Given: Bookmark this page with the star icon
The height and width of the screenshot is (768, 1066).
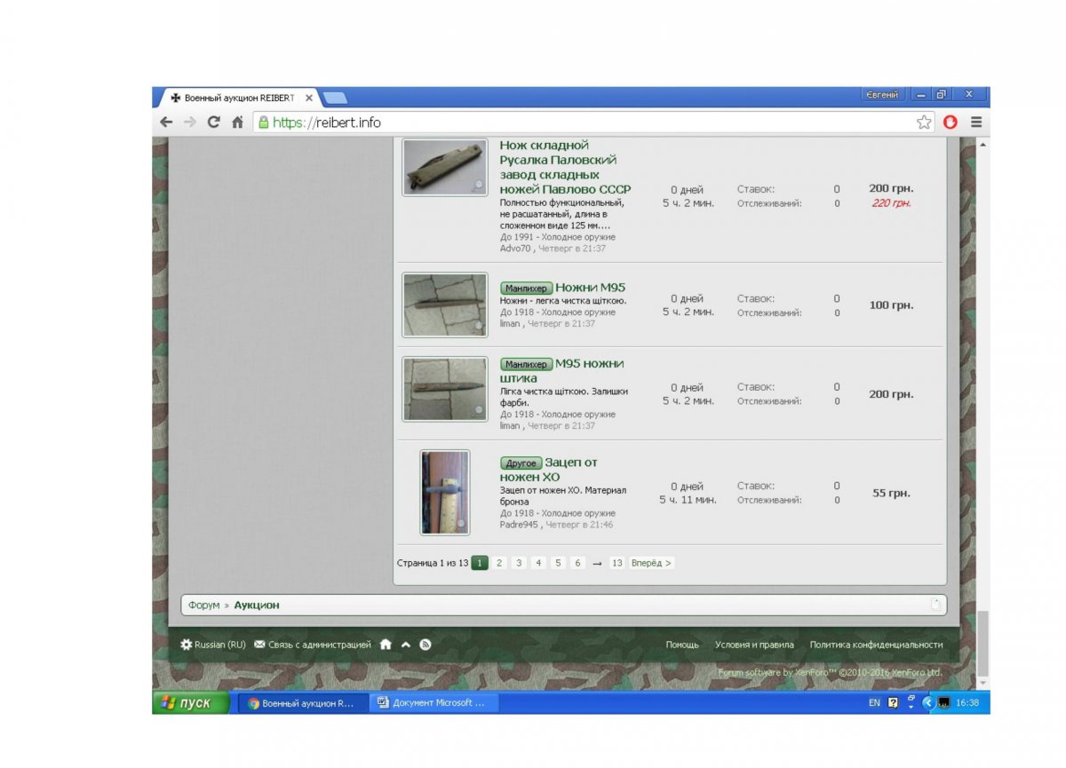Looking at the screenshot, I should click(x=924, y=123).
